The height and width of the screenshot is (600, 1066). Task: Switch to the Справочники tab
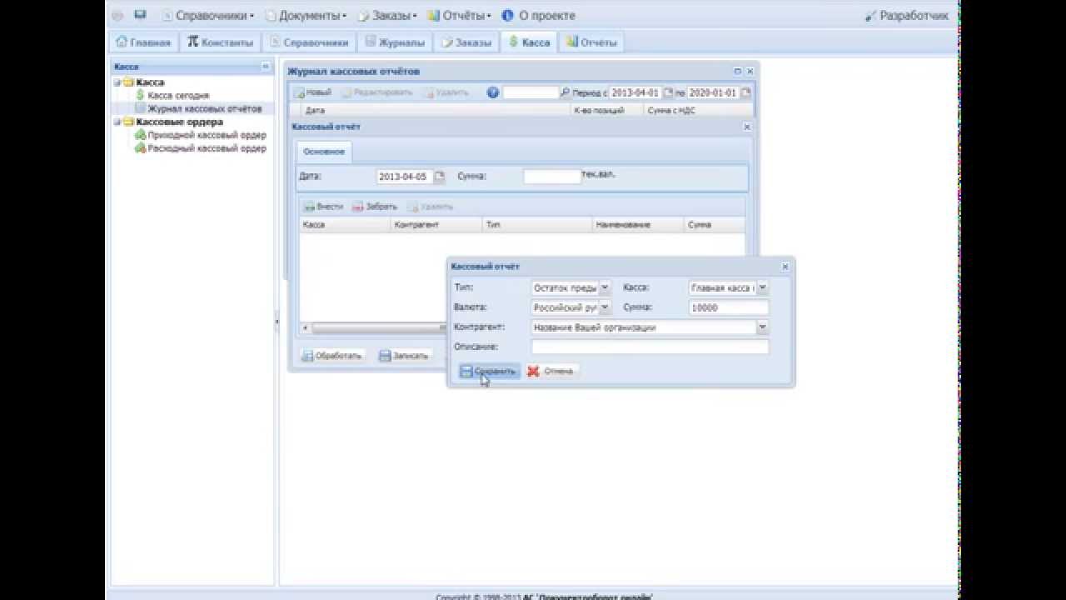pos(308,42)
